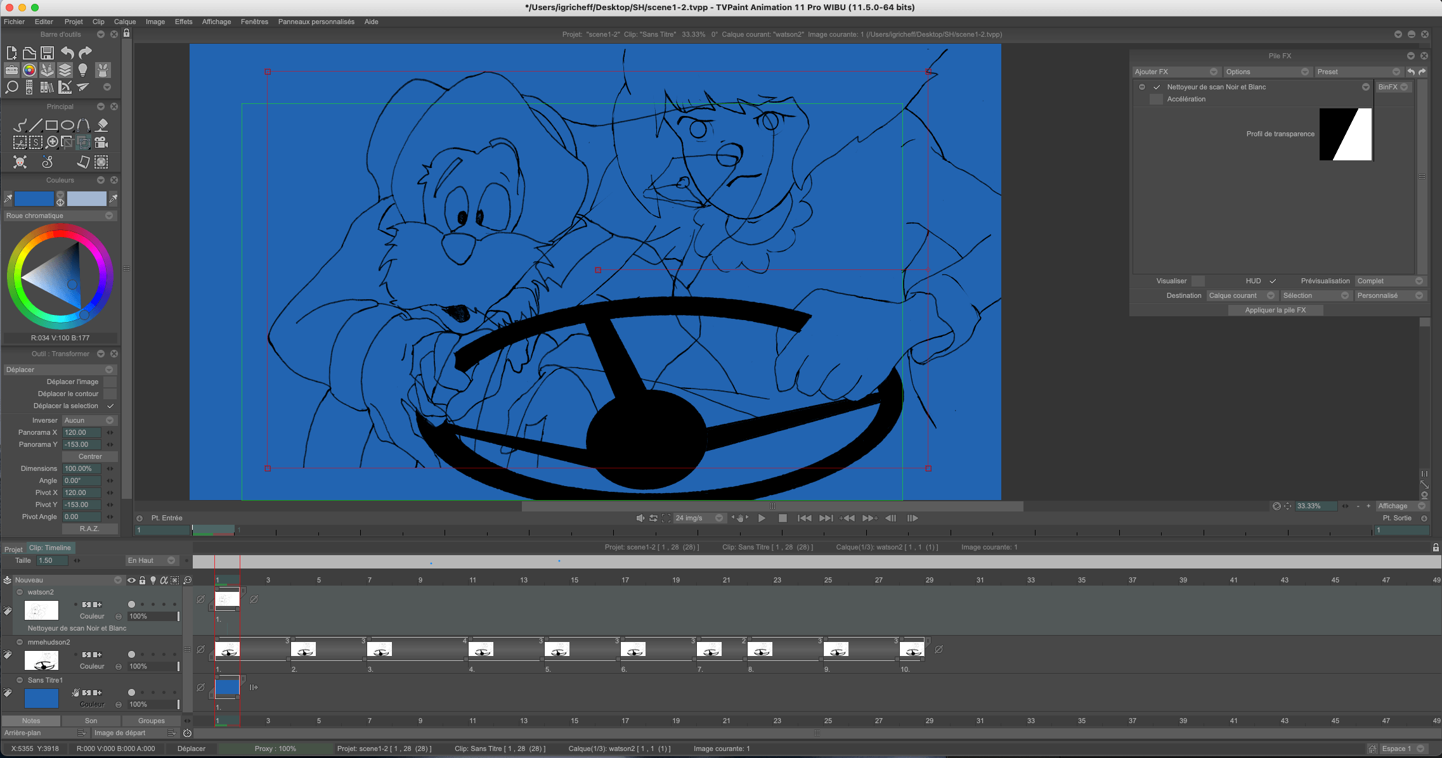Toggle all layers visibility eye icon
Screen dimensions: 1442x758
click(x=131, y=580)
